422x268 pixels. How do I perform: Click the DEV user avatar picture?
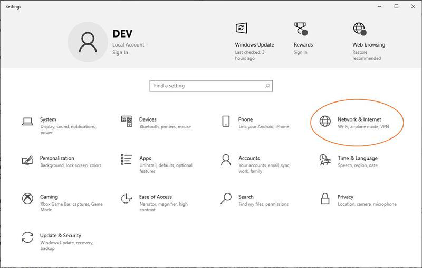pos(88,42)
